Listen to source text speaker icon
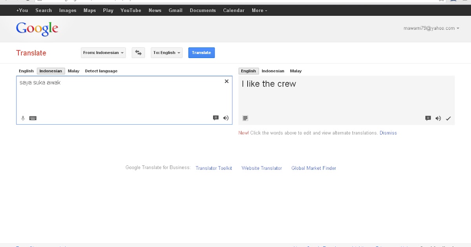The height and width of the screenshot is (247, 471). 226,118
